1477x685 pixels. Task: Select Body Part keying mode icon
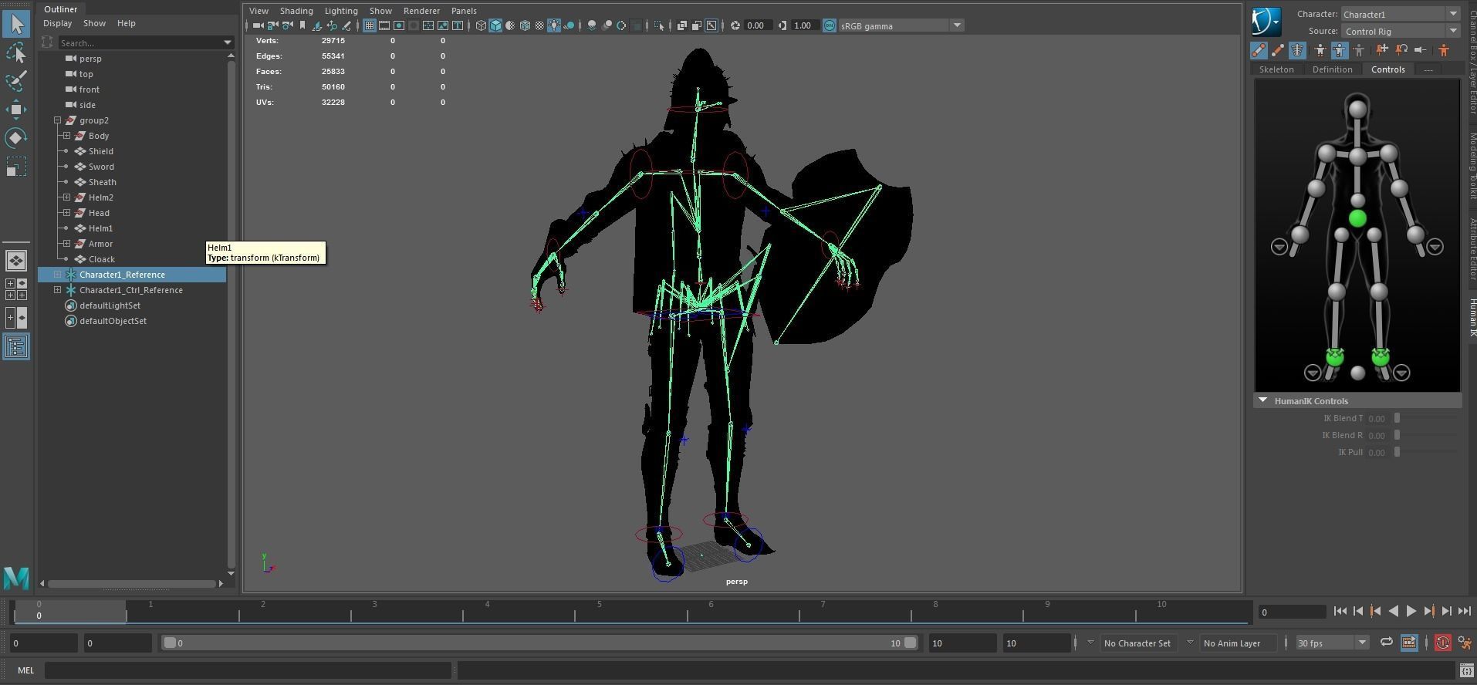[1340, 50]
